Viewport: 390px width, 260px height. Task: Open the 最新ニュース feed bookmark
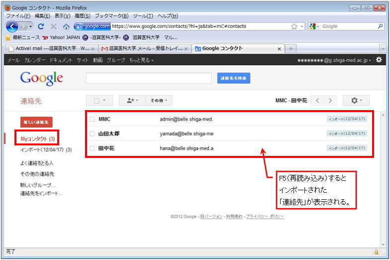click(22, 38)
